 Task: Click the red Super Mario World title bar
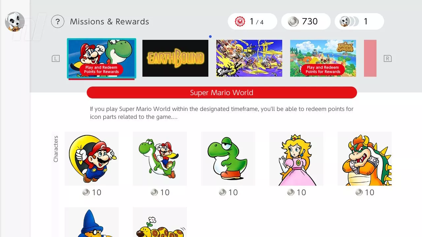[222, 92]
